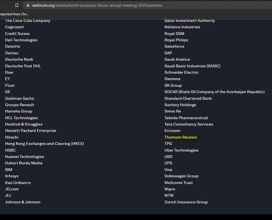The width and height of the screenshot is (272, 220).
Task: Click the SAP partner name
Action: coord(168,53)
